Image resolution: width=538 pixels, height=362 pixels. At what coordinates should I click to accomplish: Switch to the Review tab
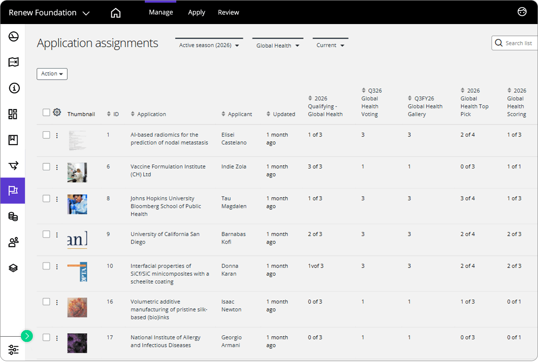[x=228, y=12]
